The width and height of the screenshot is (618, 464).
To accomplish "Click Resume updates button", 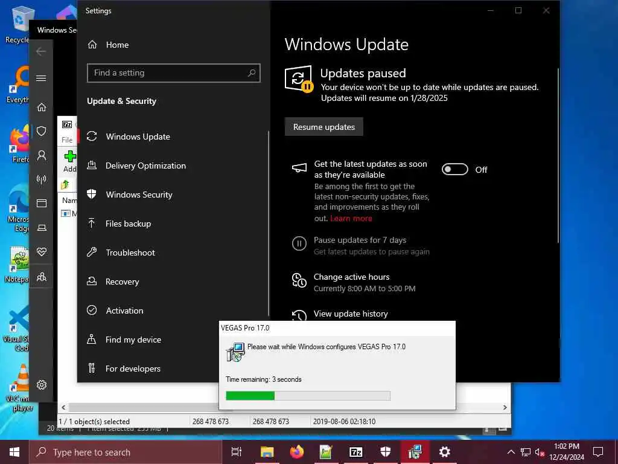I will (324, 127).
